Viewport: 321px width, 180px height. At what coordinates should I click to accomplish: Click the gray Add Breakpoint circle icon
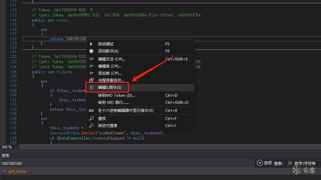click(x=91, y=51)
